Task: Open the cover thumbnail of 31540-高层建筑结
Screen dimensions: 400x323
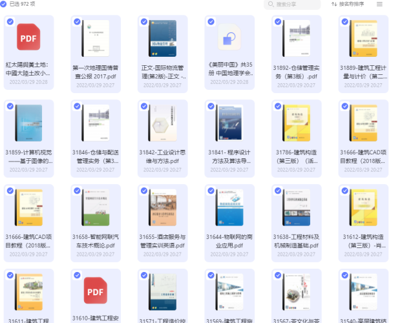Action: (x=363, y=292)
